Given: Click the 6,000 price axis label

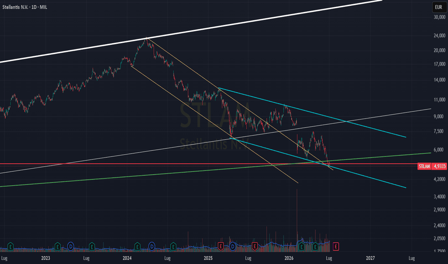Looking at the screenshot, I should (x=439, y=150).
